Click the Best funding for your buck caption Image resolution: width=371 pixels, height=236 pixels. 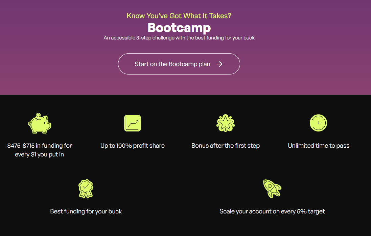point(86,211)
